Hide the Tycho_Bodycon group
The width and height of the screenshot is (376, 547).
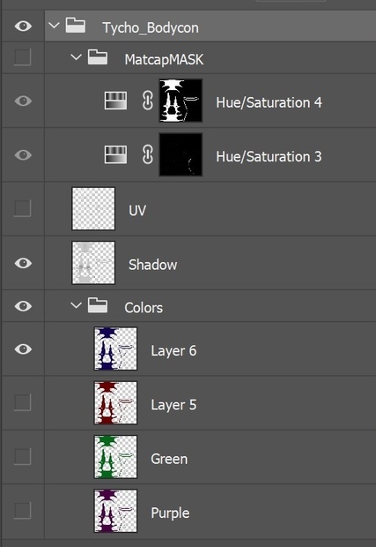(x=23, y=26)
